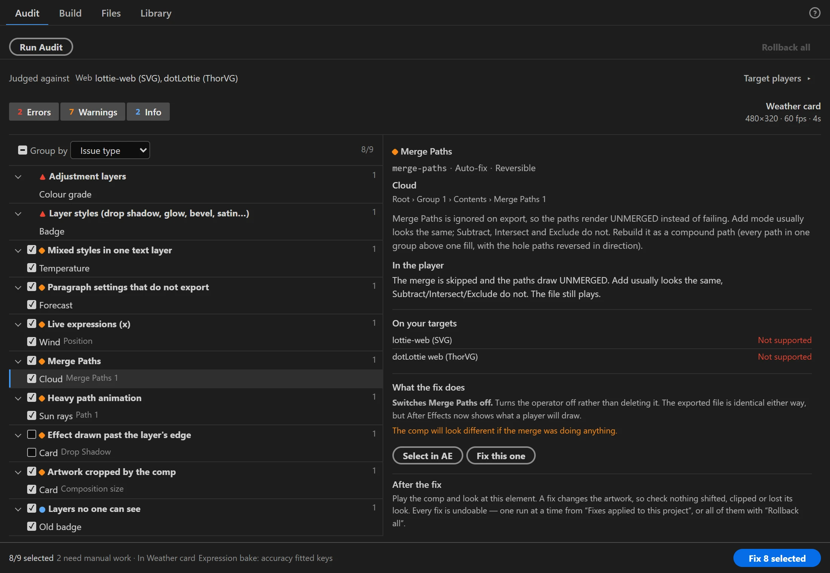Viewport: 830px width, 573px height.
Task: Filter by the 7 Warnings chip
Action: coord(93,112)
